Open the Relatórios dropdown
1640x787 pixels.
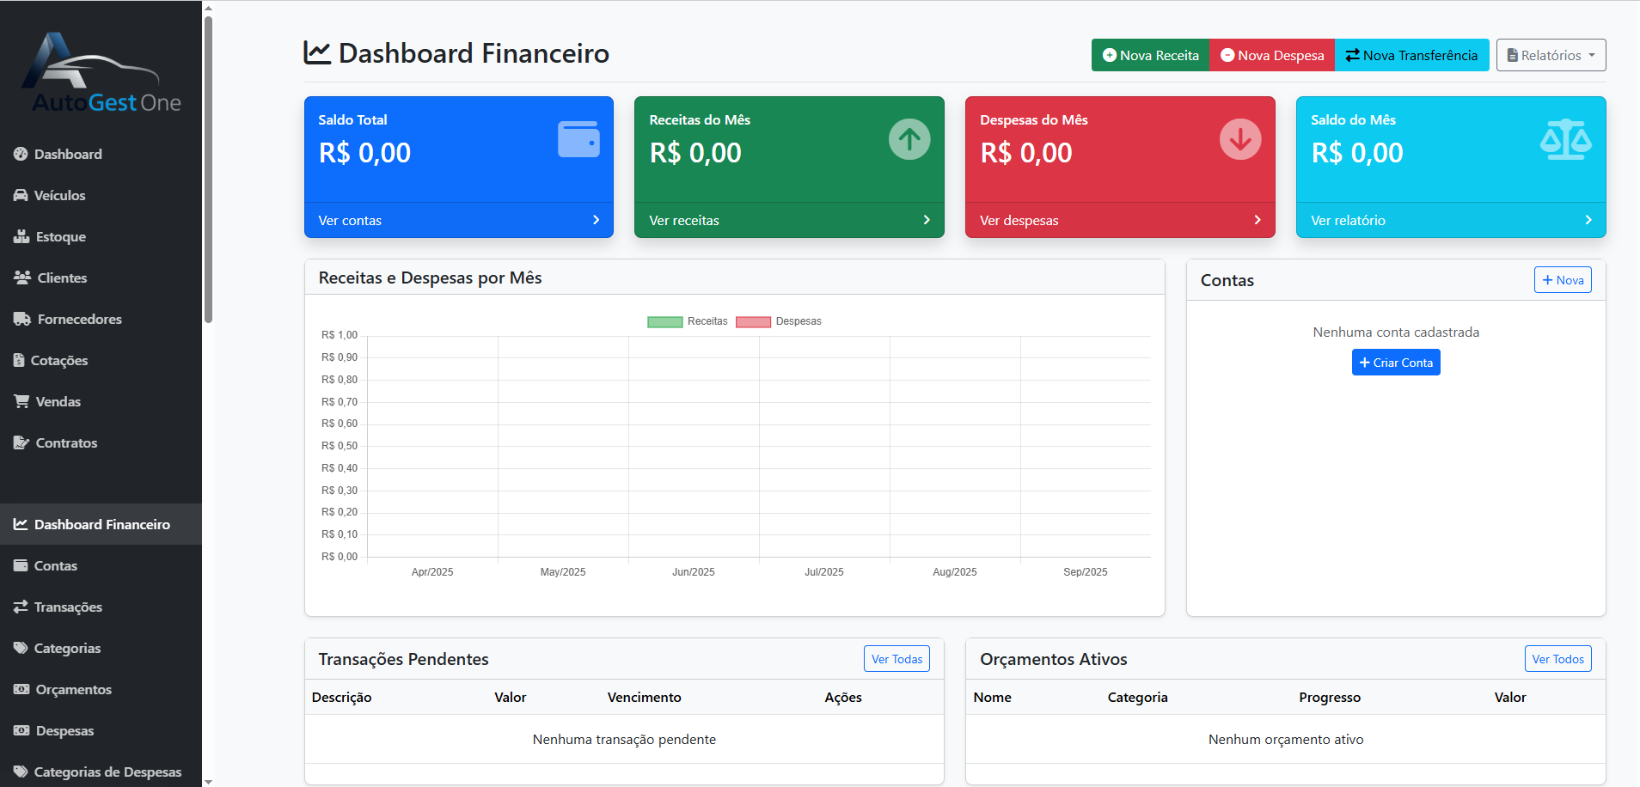[x=1551, y=55]
